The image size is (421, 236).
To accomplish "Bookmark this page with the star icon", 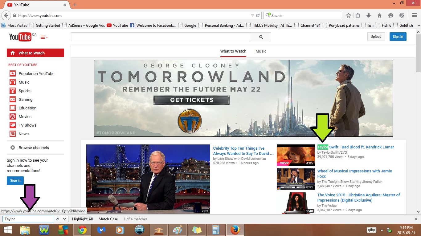I will pos(348,15).
